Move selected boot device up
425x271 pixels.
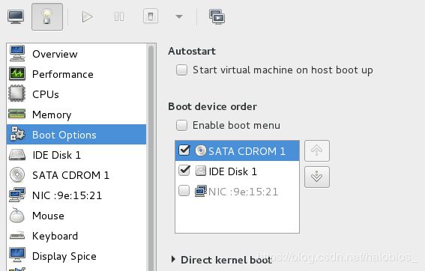point(317,150)
